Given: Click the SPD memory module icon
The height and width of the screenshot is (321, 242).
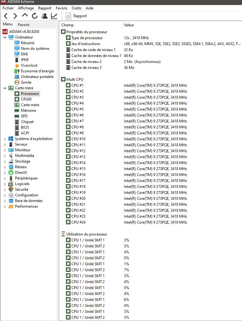Looking at the screenshot, I should click(17, 116).
